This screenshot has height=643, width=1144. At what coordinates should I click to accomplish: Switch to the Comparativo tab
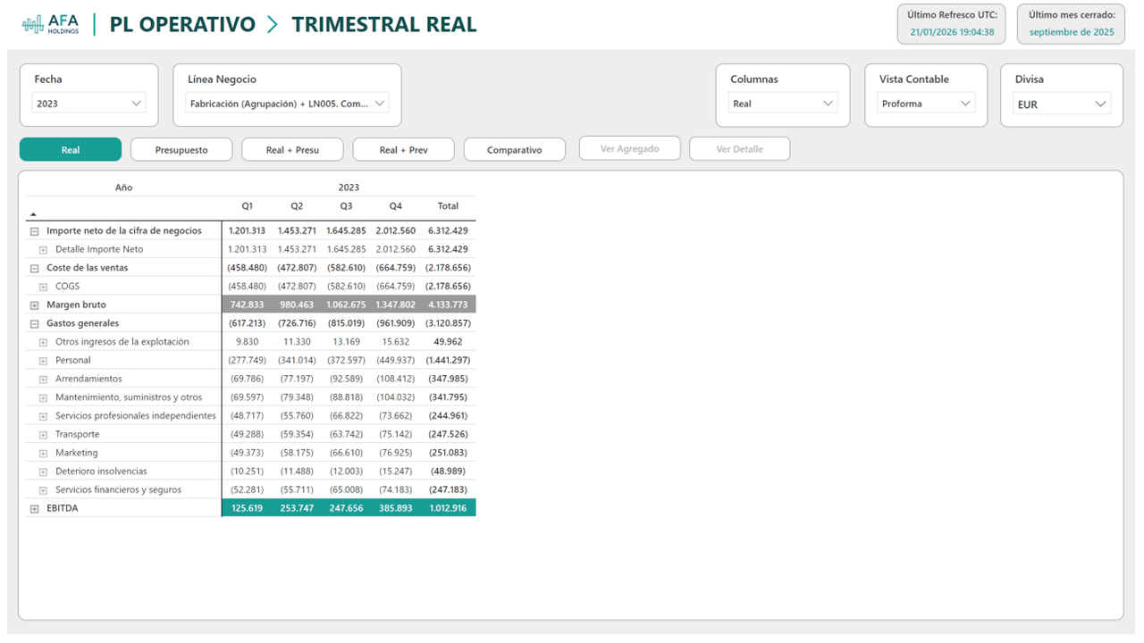pyautogui.click(x=514, y=149)
